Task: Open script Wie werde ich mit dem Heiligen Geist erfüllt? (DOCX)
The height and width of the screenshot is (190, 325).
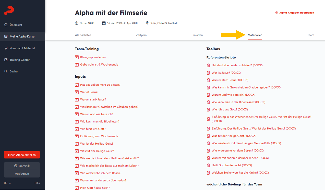Action: (246, 143)
